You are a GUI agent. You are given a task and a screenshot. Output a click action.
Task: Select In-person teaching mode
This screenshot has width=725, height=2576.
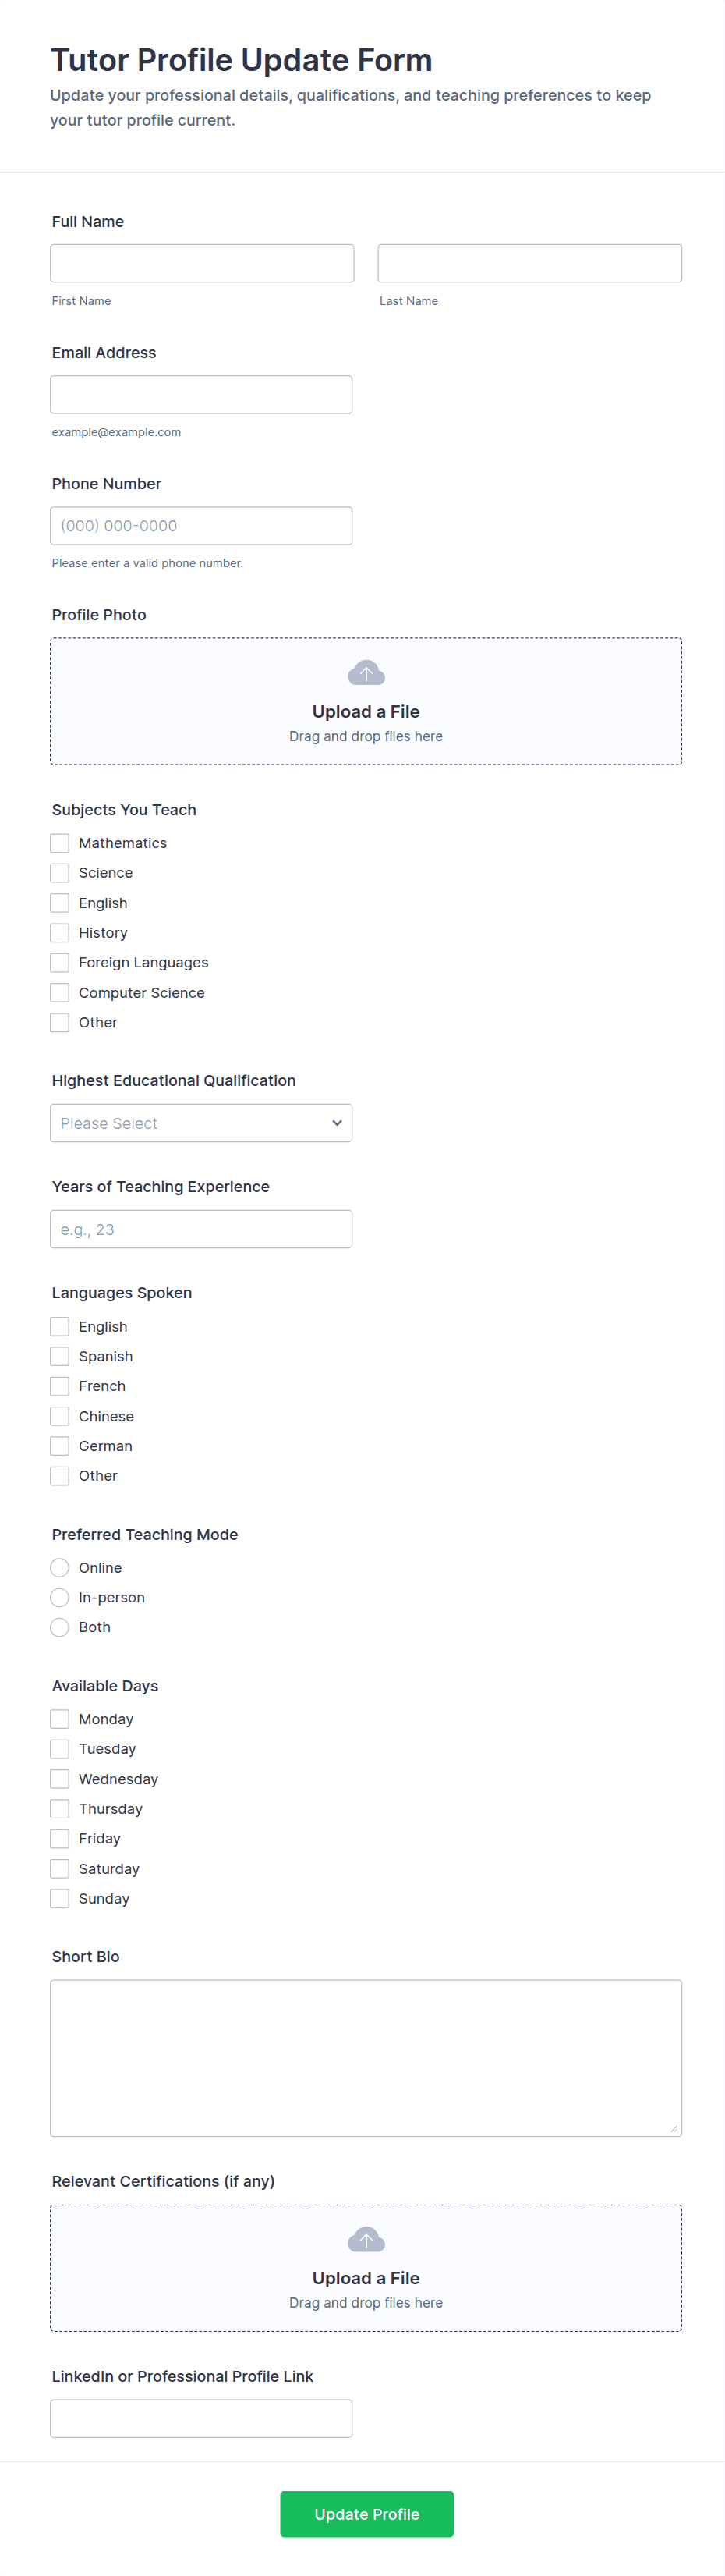pos(60,1597)
